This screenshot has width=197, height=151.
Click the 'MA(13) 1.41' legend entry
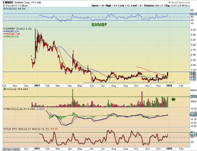(x=12, y=37)
